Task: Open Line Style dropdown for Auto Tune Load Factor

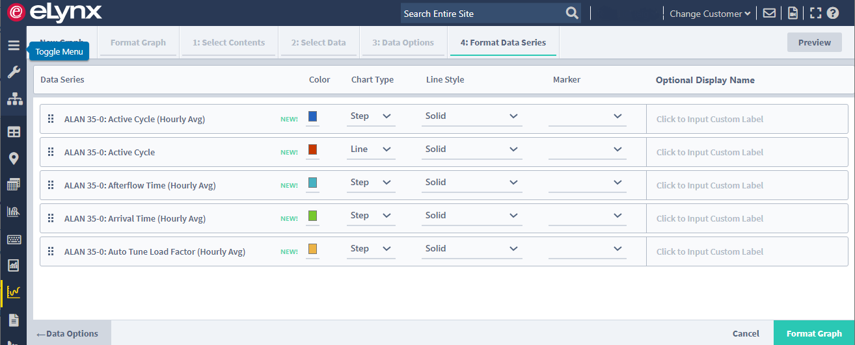Action: click(x=472, y=249)
